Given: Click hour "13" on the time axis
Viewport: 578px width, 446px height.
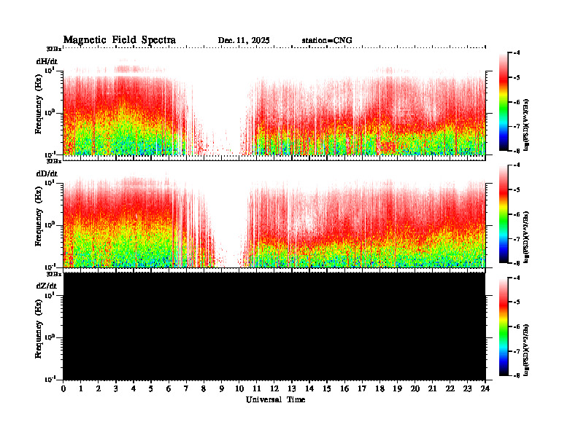Looking at the screenshot, I should tap(292, 388).
